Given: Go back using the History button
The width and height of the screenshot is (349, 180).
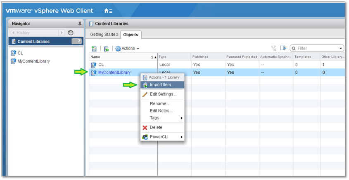Looking at the screenshot, I should (x=34, y=33).
